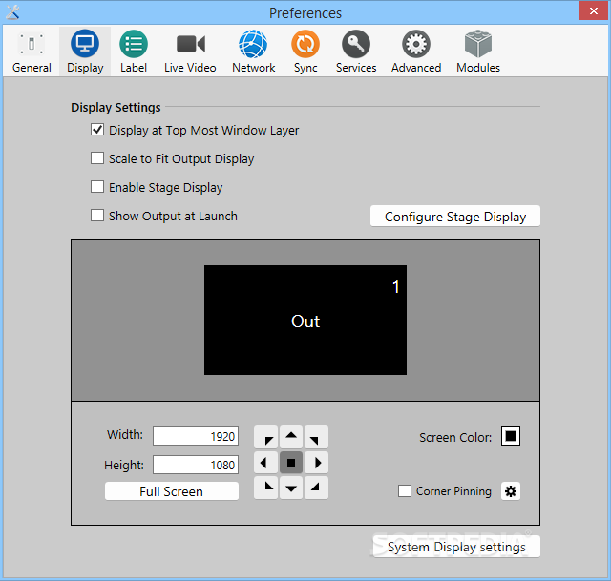This screenshot has width=611, height=581.
Task: Open the Screen Color swatch
Action: (x=511, y=436)
